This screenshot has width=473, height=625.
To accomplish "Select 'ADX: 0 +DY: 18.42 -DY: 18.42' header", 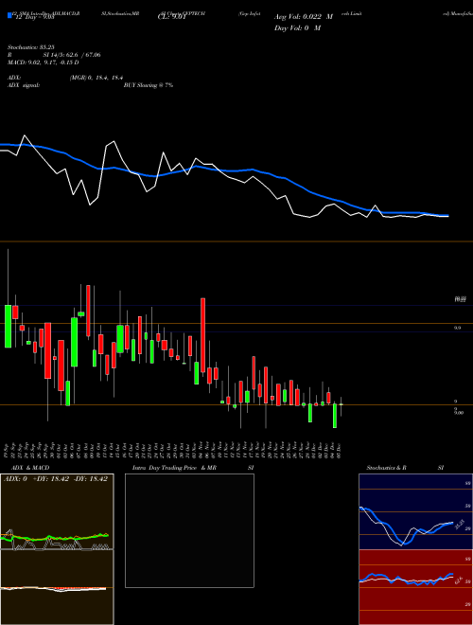I will click(x=56, y=479).
